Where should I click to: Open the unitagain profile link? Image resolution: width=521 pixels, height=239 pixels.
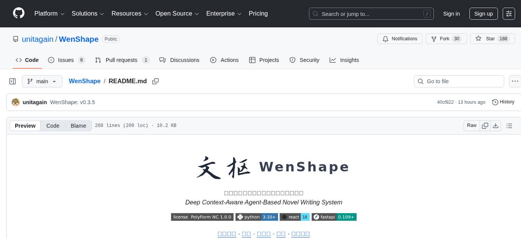click(38, 39)
